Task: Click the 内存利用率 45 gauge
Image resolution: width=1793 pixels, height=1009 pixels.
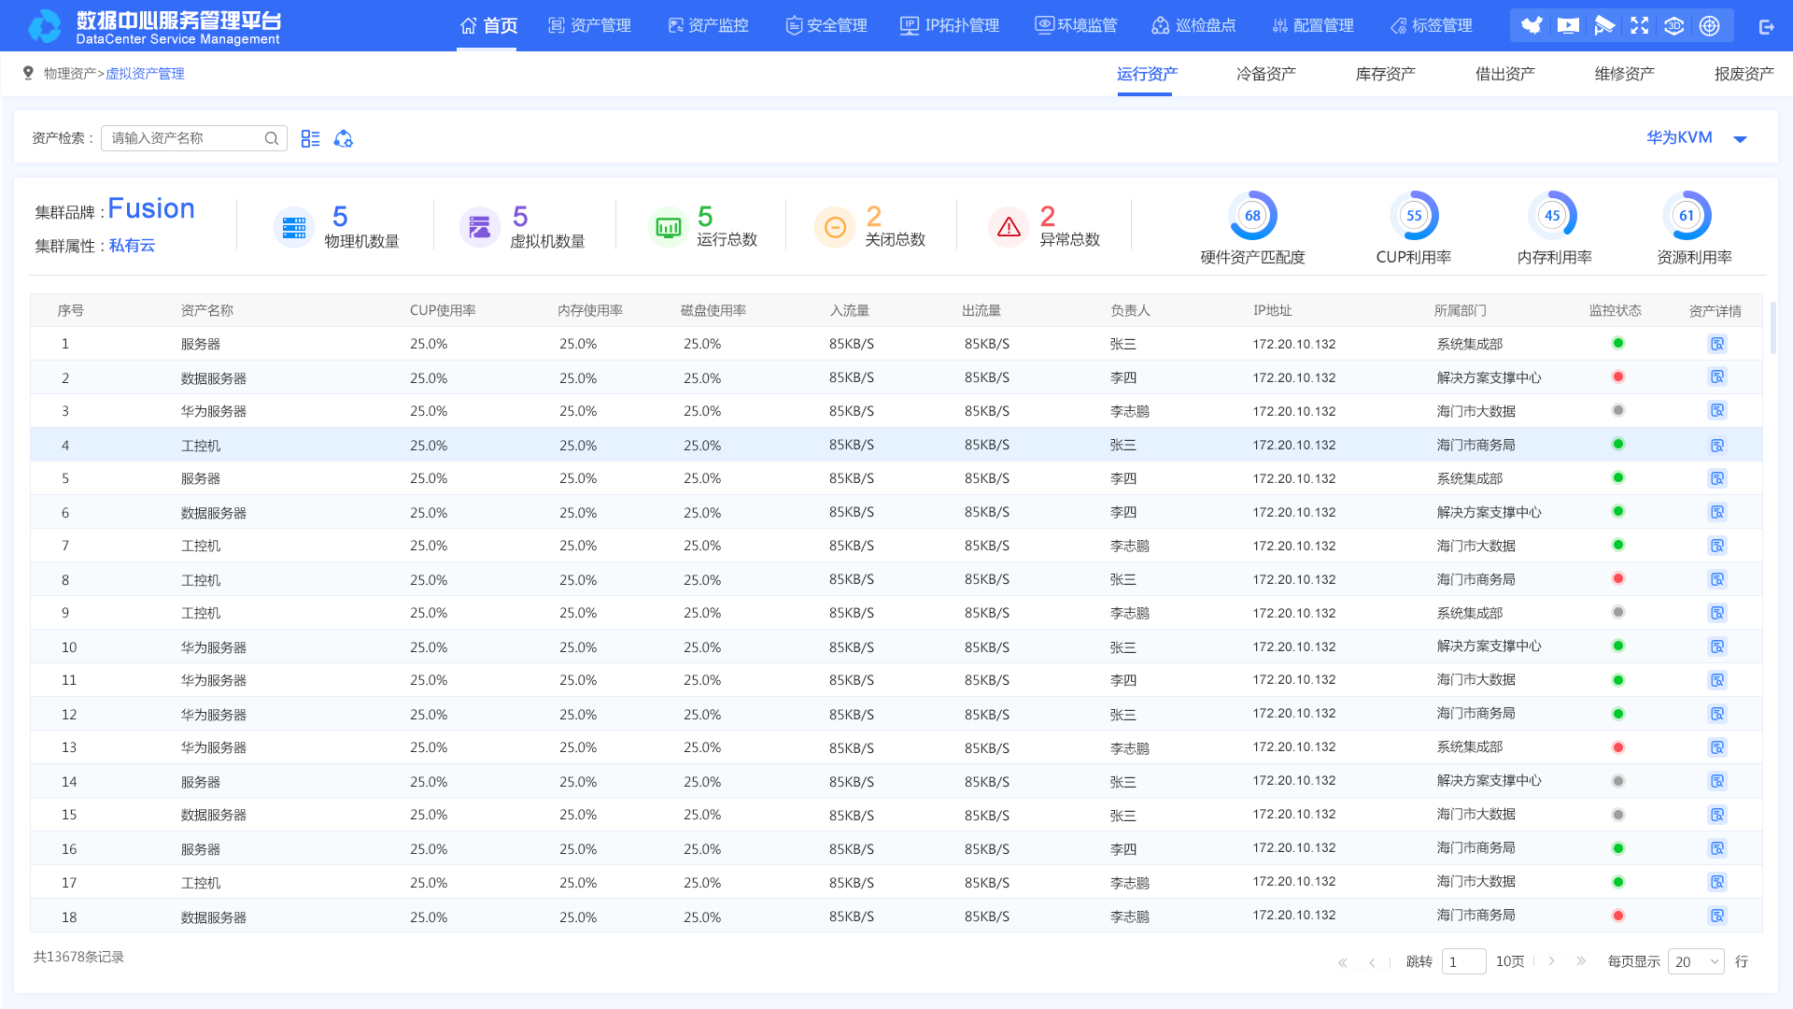Action: click(1552, 216)
